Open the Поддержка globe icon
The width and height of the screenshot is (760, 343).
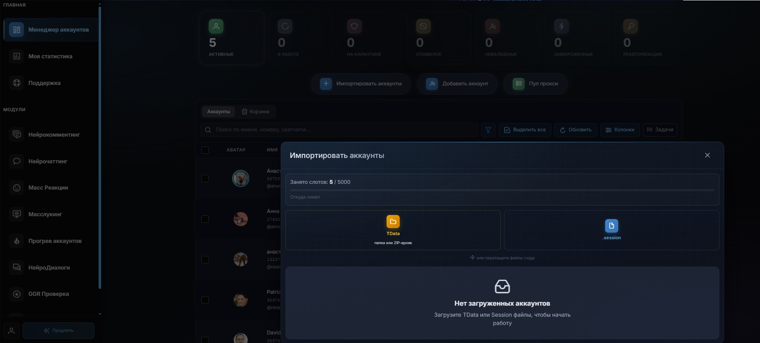[17, 83]
